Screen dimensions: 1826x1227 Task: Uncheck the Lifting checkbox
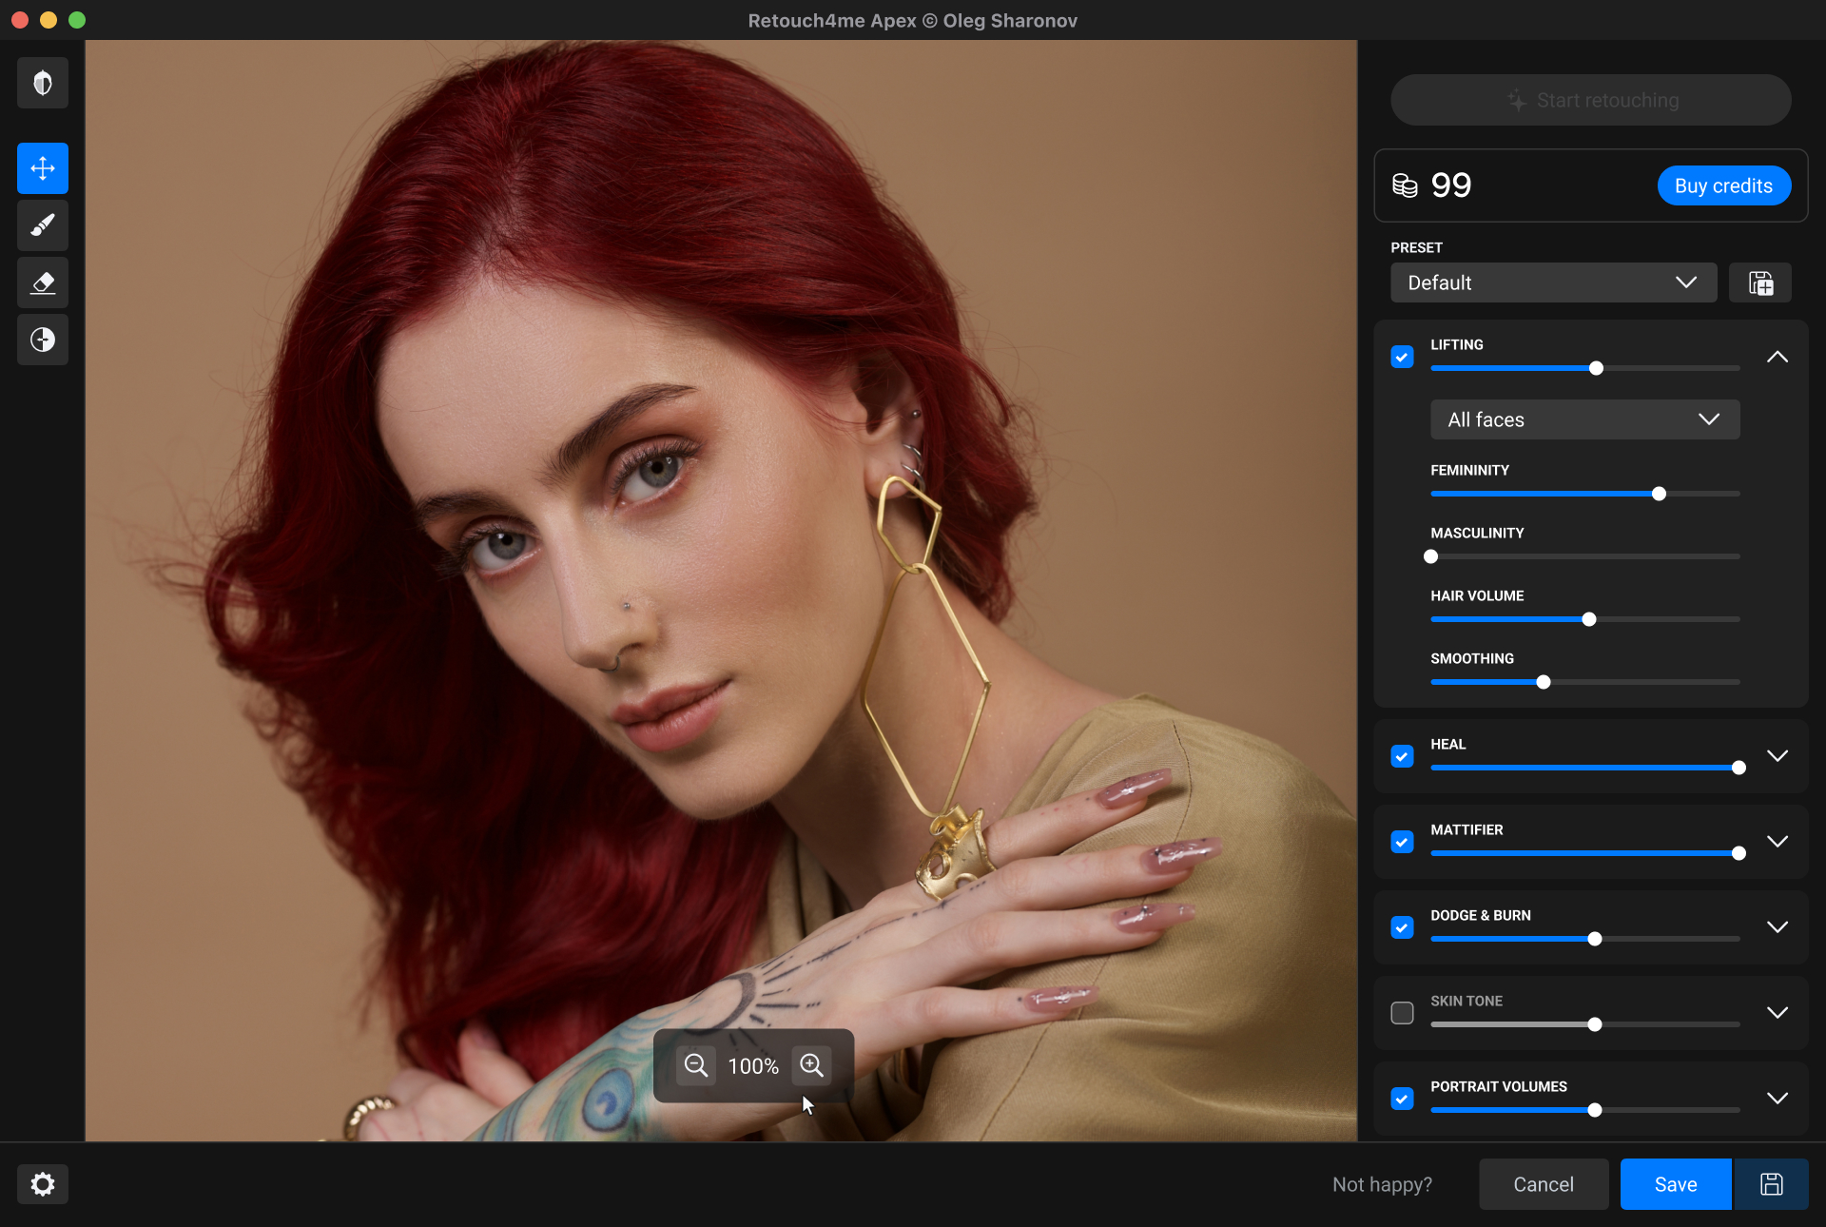click(x=1402, y=357)
